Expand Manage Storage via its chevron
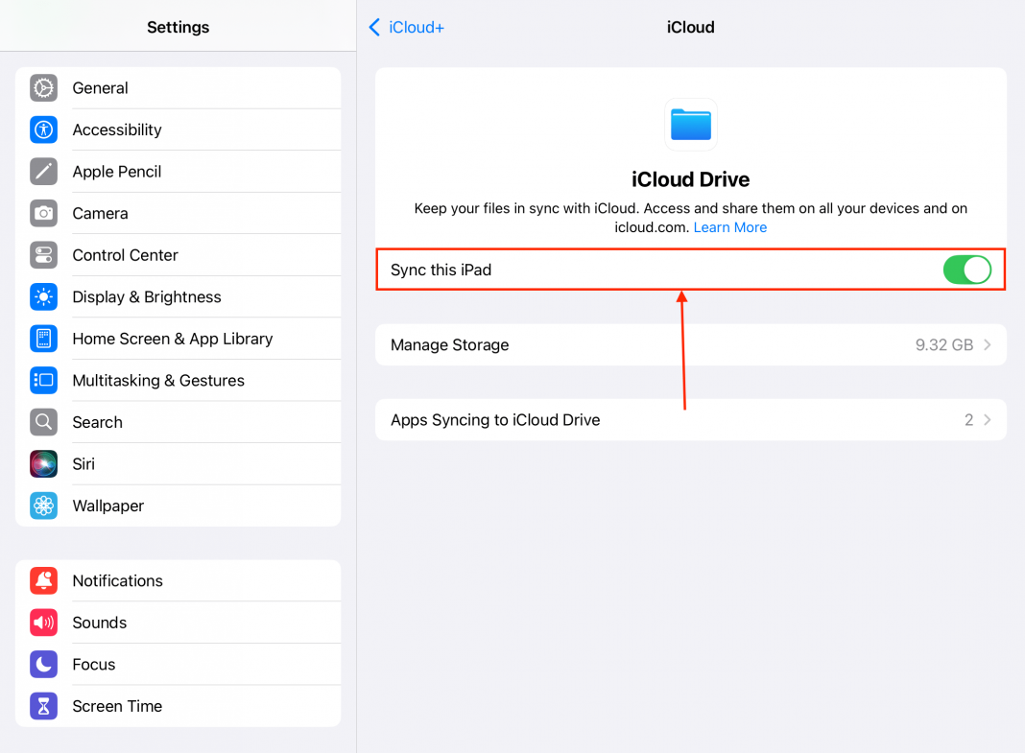The height and width of the screenshot is (753, 1025). [989, 344]
